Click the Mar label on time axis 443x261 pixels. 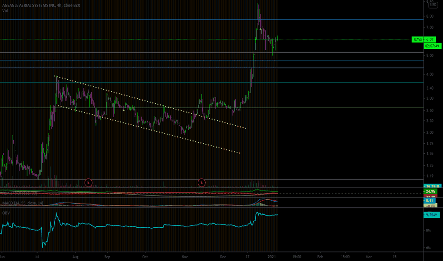coord(369,257)
